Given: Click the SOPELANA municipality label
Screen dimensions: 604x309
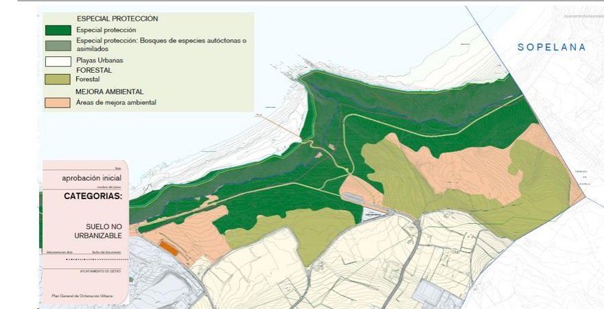Looking at the screenshot, I should [x=552, y=47].
